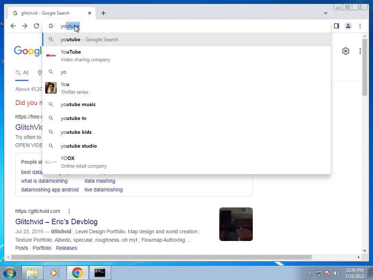Click the https://glitchvid.com URL text
Viewport: 373px width, 280px height.
38,211
